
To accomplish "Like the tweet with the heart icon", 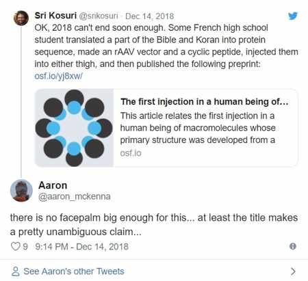I will click(16, 246).
